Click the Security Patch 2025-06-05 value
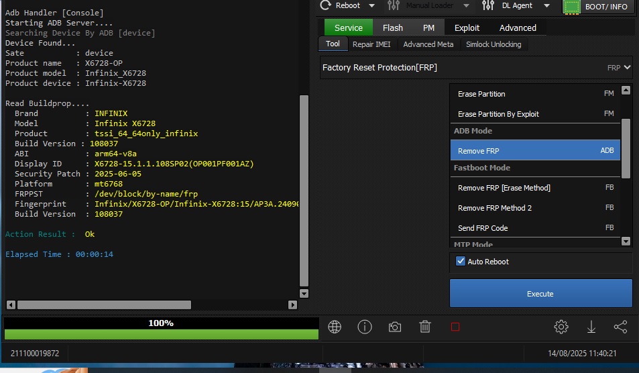639x373 pixels. (x=118, y=174)
